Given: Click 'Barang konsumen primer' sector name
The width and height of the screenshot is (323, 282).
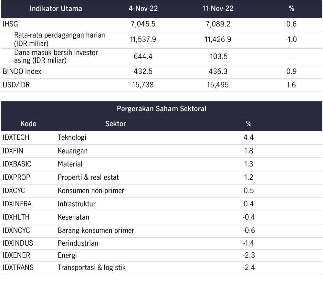Looking at the screenshot, I should [96, 231].
